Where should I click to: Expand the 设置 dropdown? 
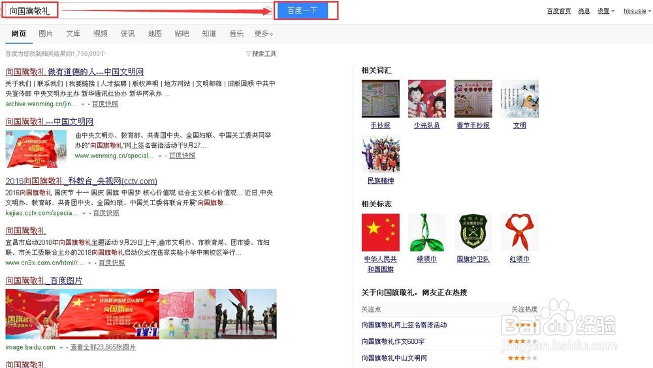pyautogui.click(x=605, y=11)
